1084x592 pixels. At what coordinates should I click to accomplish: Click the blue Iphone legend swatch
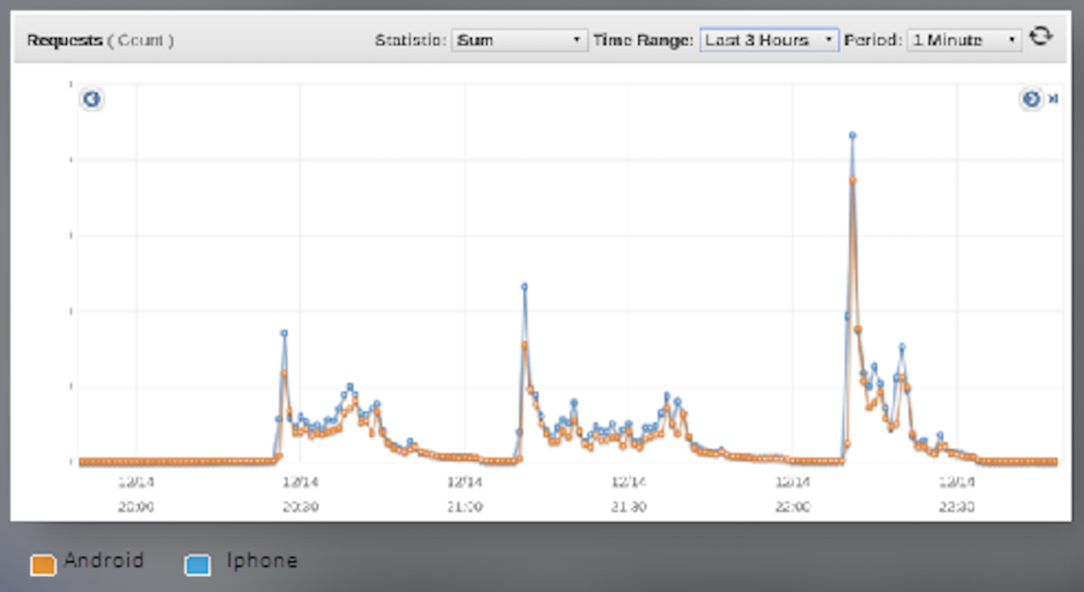(x=197, y=564)
